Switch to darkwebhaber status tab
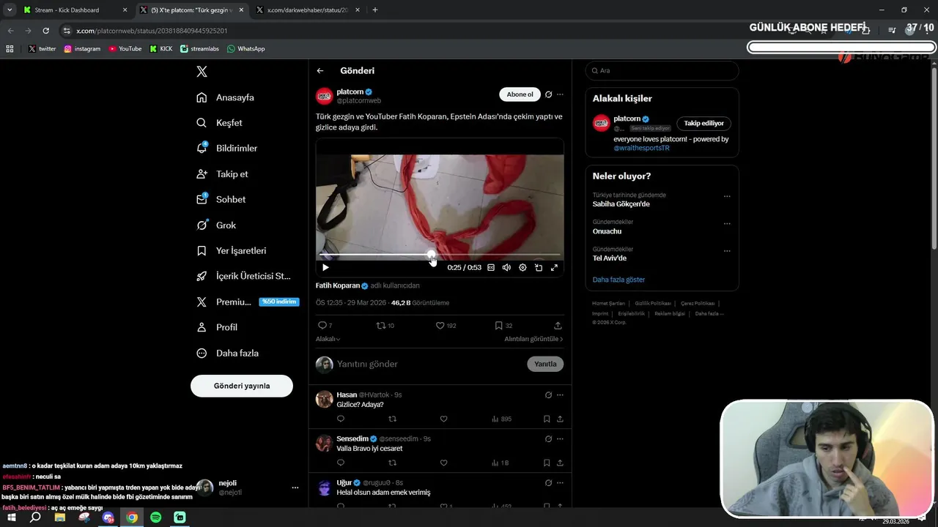 (x=308, y=10)
